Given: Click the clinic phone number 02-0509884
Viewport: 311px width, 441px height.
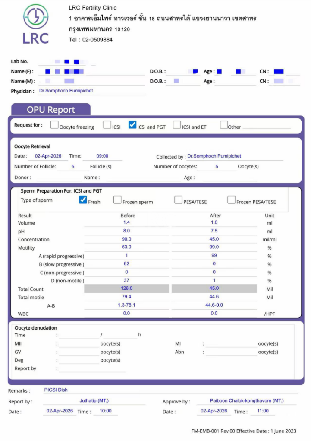Looking at the screenshot, I should tap(97, 40).
